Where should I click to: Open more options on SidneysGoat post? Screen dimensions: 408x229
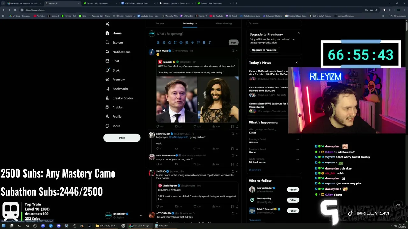(237, 134)
